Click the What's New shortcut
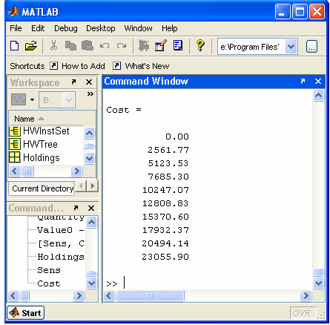330x325 pixels. [147, 66]
